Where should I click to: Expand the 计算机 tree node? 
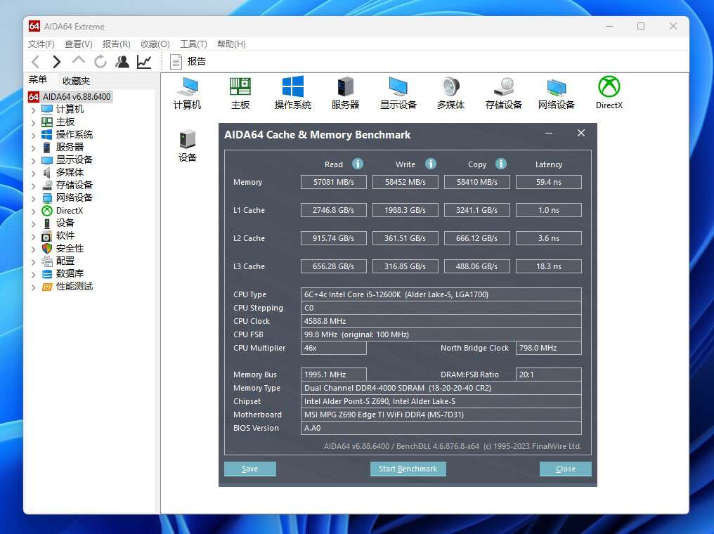(33, 109)
